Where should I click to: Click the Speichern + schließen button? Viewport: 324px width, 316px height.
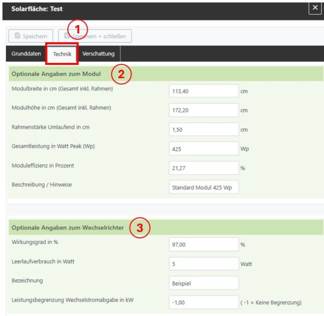(x=95, y=36)
